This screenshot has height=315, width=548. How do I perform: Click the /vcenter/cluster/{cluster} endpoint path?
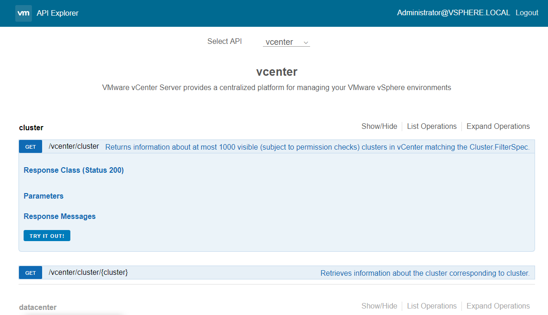[x=88, y=273]
